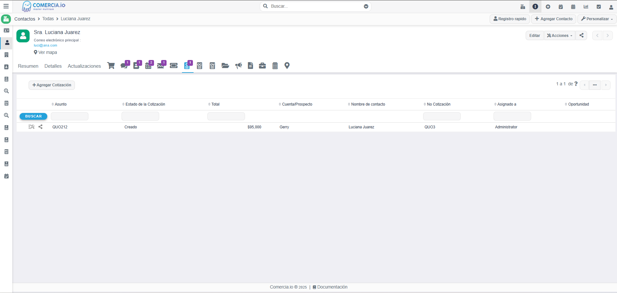Open the map-pin location related tab
This screenshot has width=617, height=293.
tap(287, 65)
